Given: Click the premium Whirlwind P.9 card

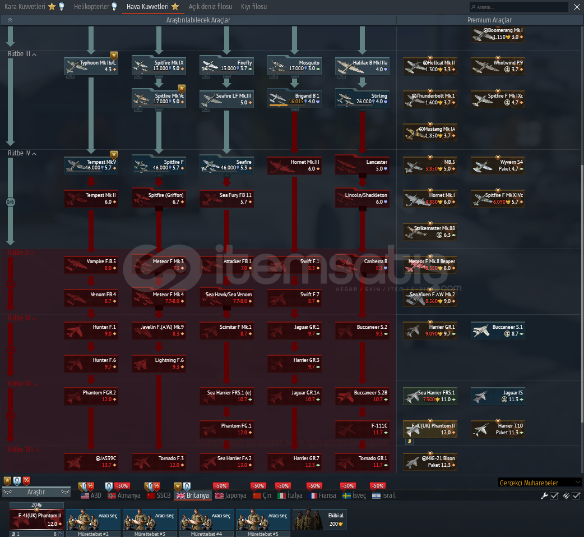Looking at the screenshot, I should [498, 66].
